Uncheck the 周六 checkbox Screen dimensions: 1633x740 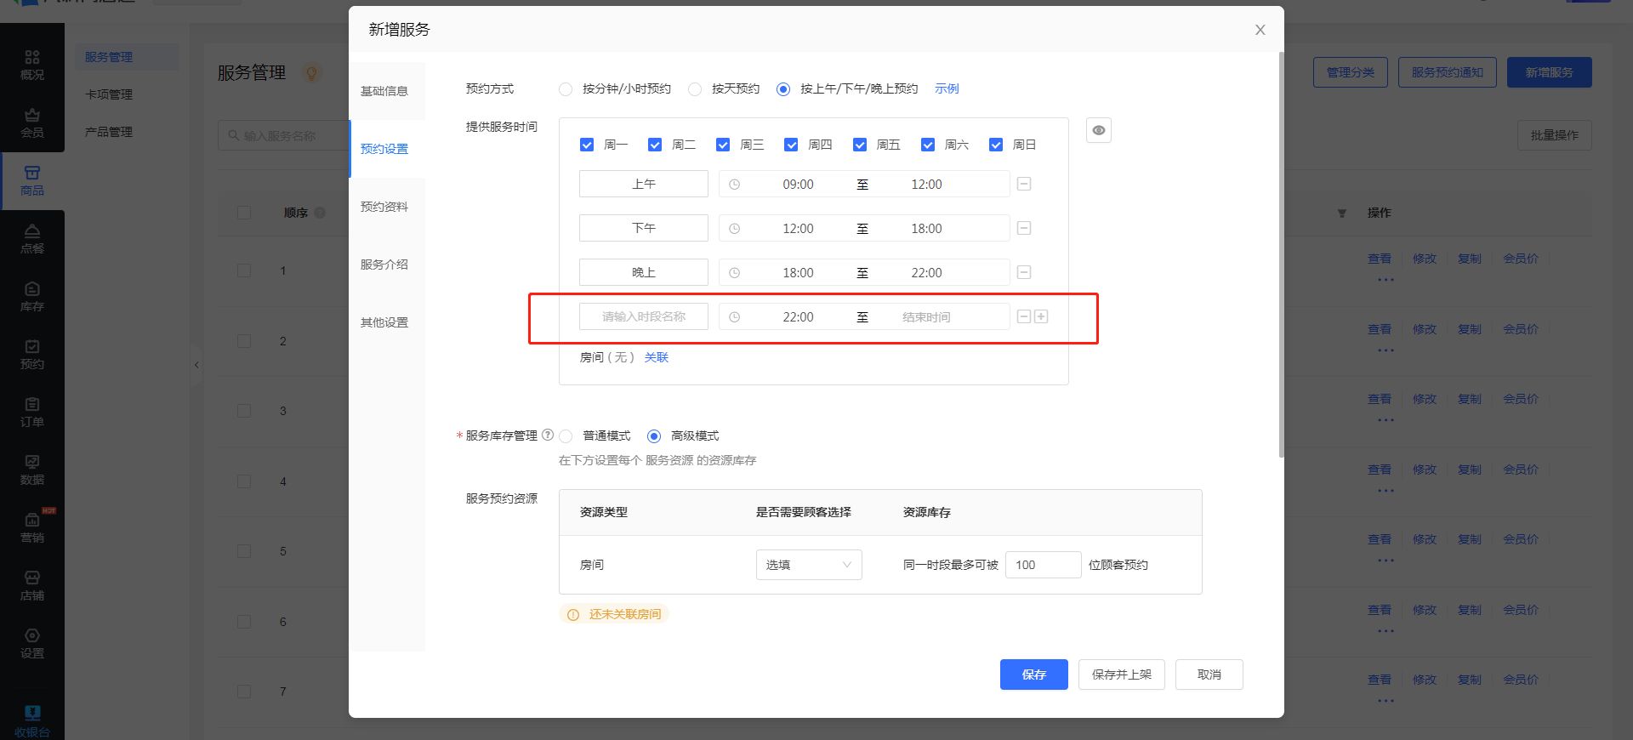928,145
